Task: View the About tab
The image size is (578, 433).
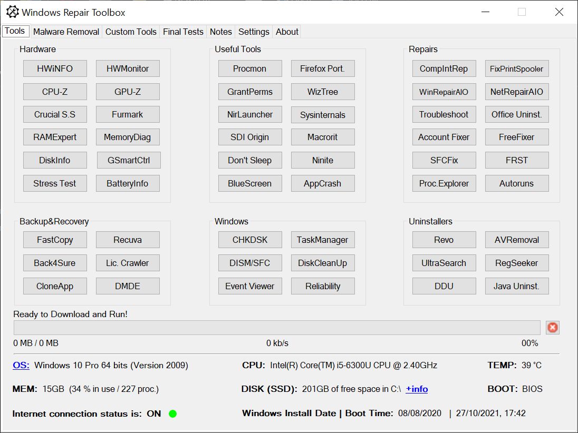Action: pyautogui.click(x=286, y=32)
